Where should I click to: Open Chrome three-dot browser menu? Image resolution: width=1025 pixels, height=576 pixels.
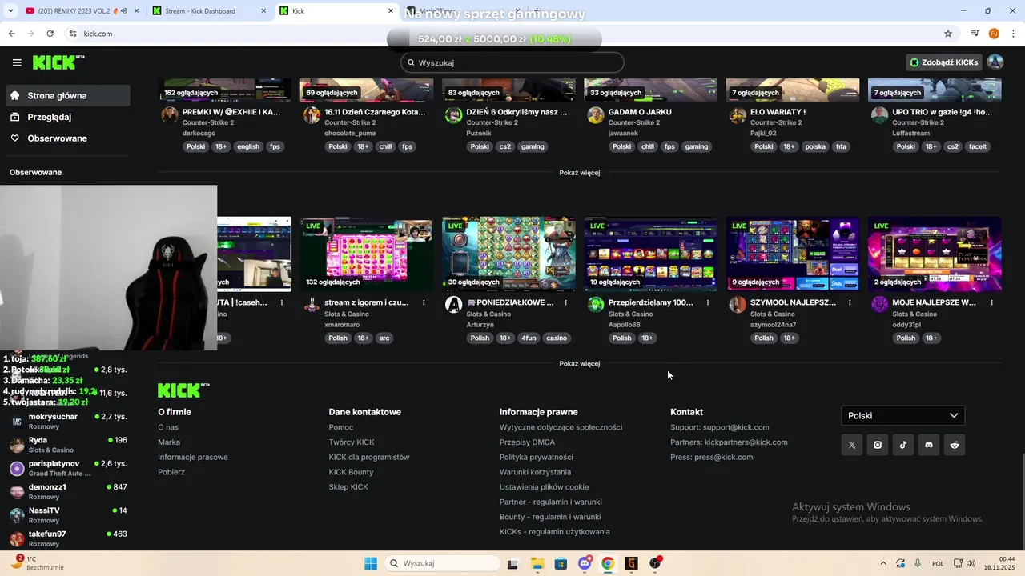[1014, 34]
